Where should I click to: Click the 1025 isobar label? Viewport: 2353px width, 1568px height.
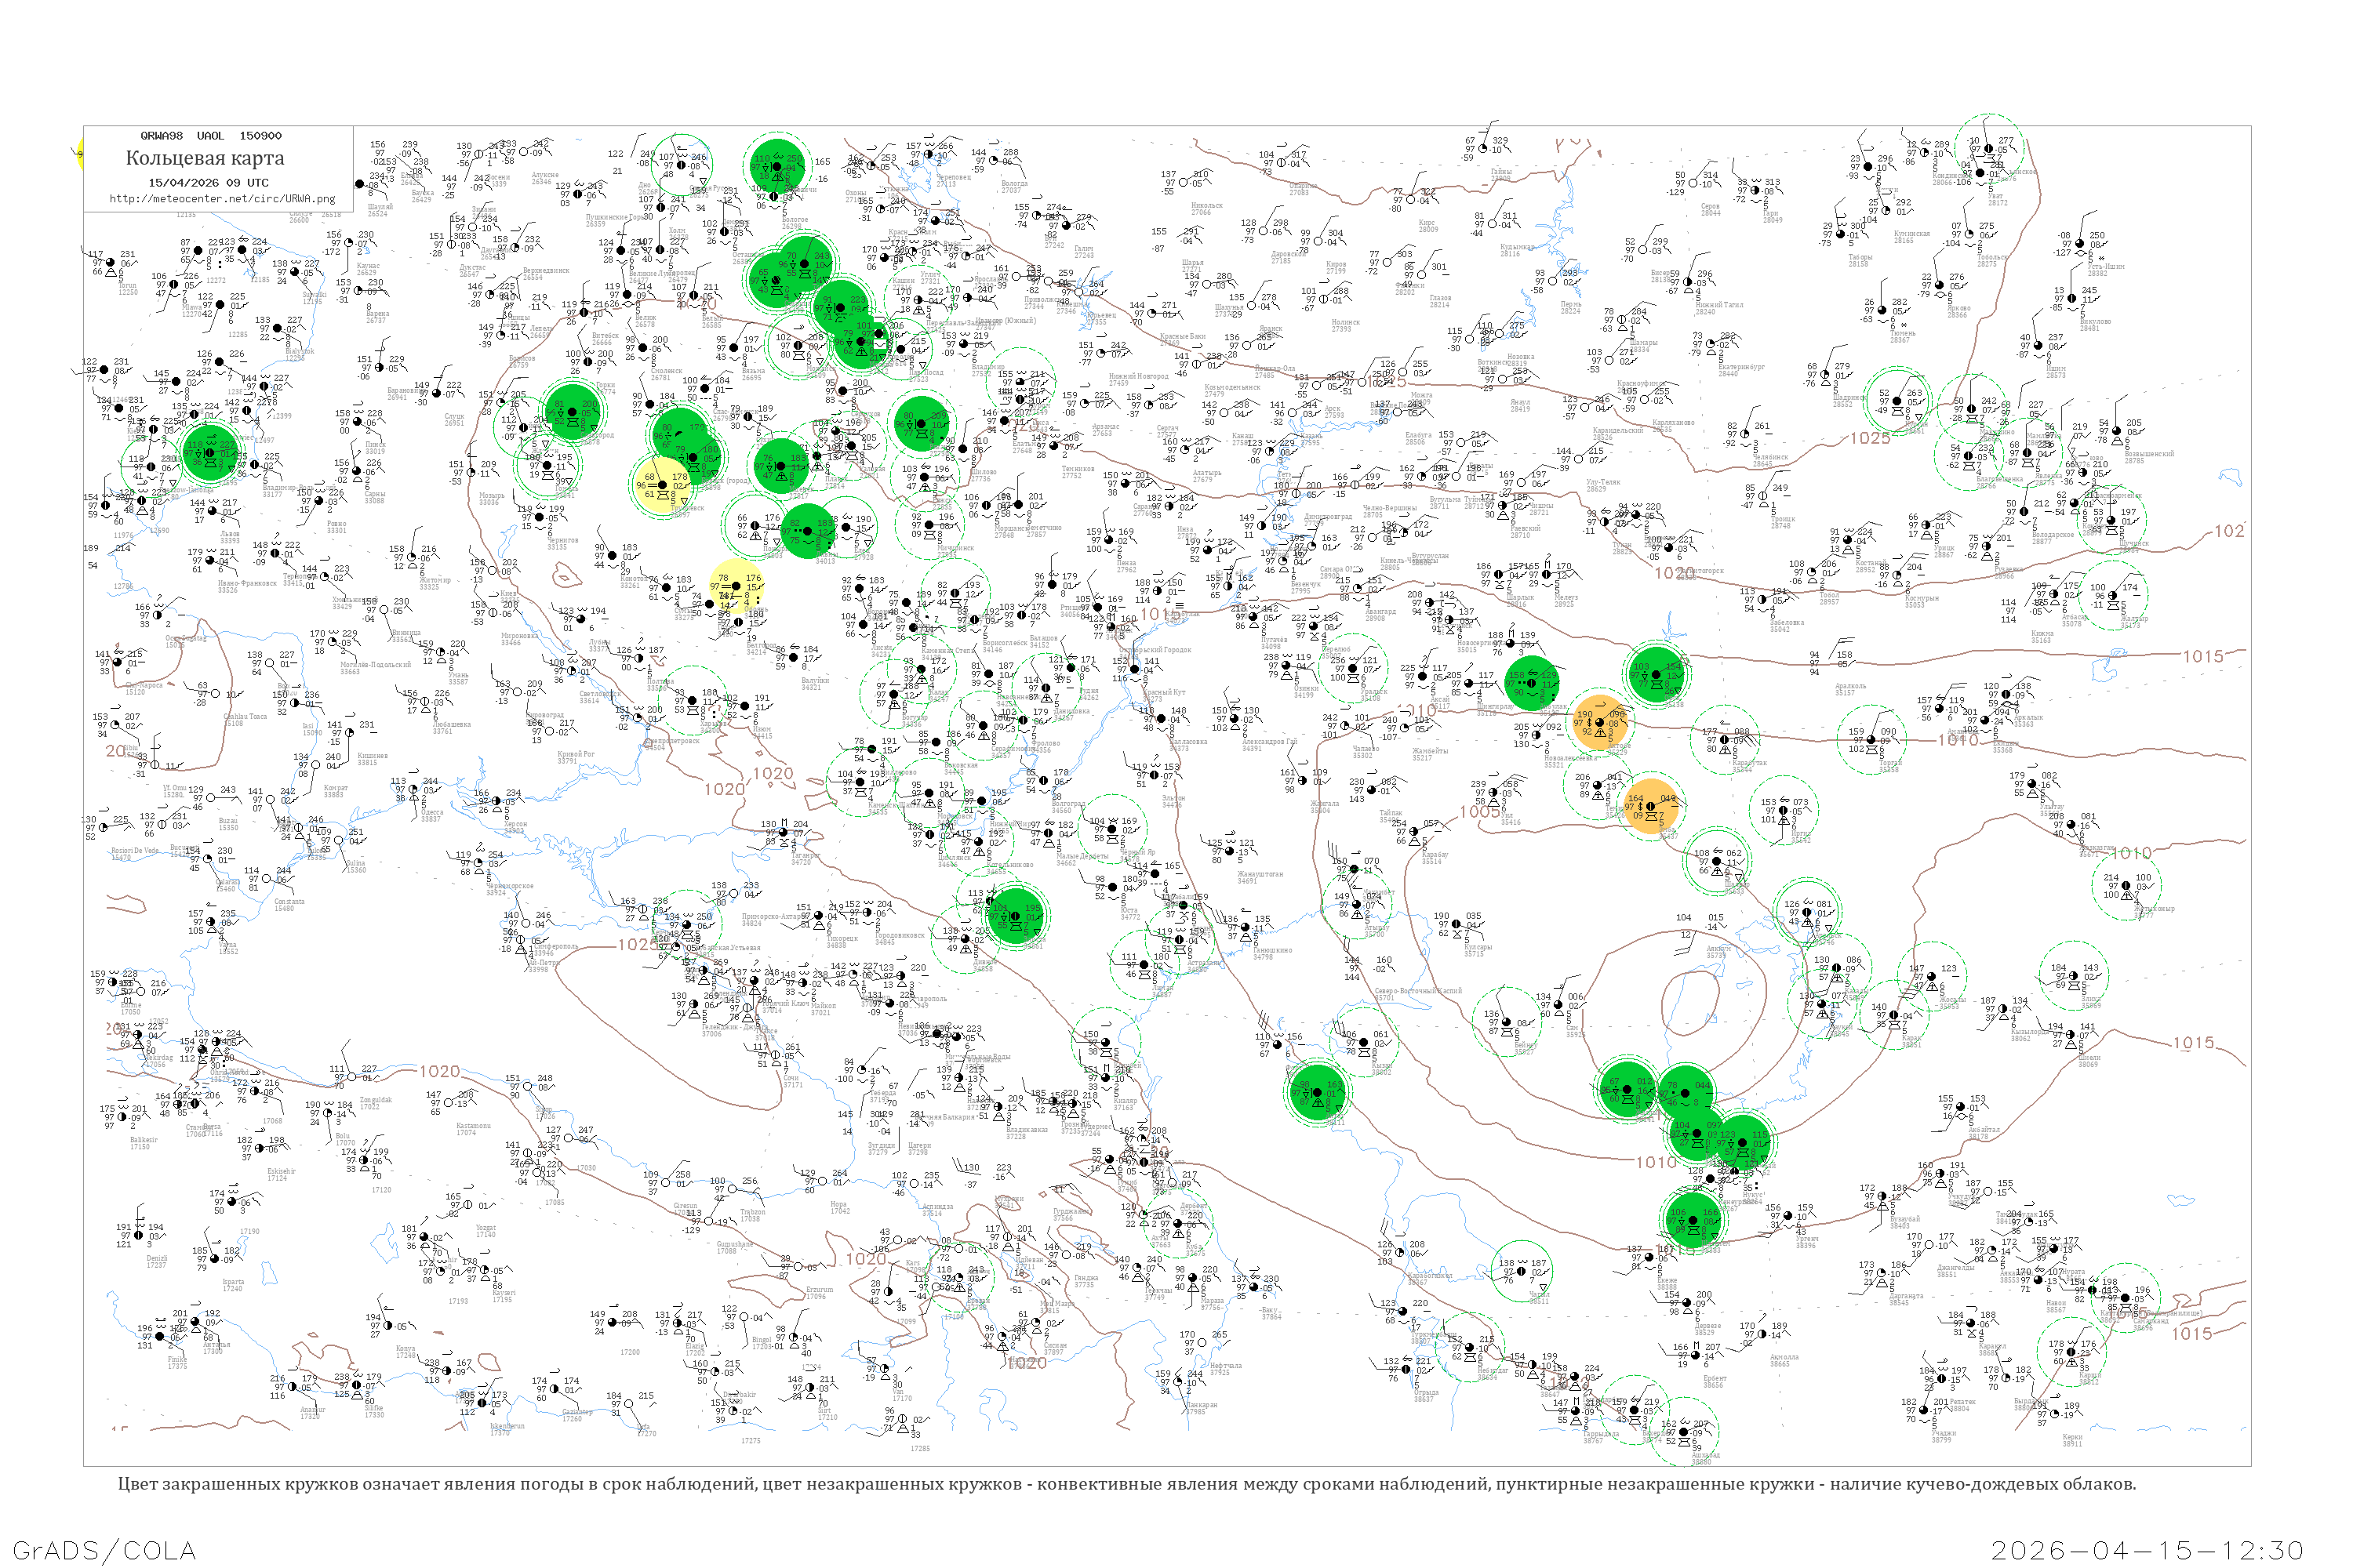pos(1870,438)
